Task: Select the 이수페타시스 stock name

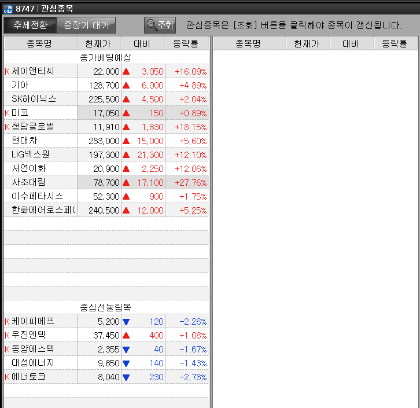Action: [x=37, y=196]
